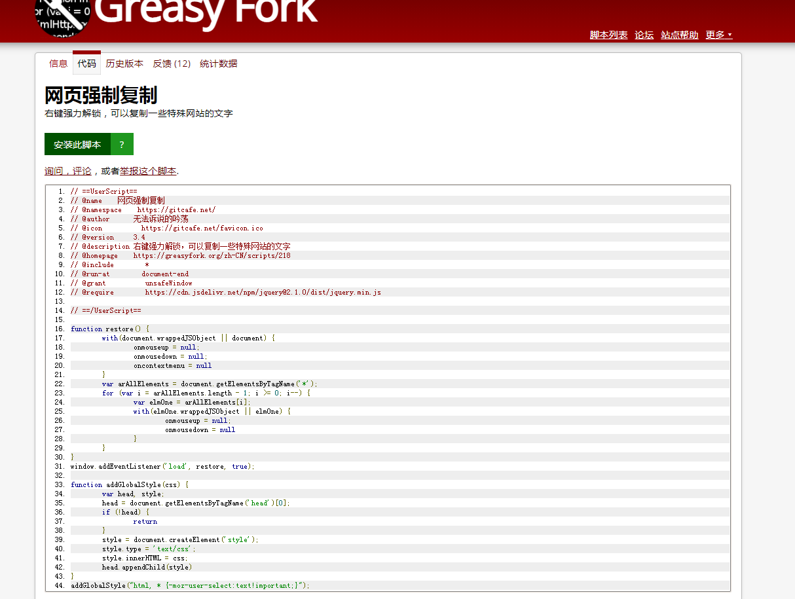Click the addGlobalStyle("html, * line 44
Image resolution: width=795 pixels, height=599 pixels.
(190, 585)
